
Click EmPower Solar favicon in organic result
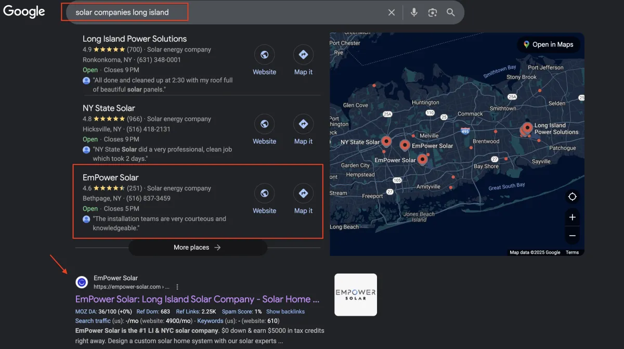(82, 282)
